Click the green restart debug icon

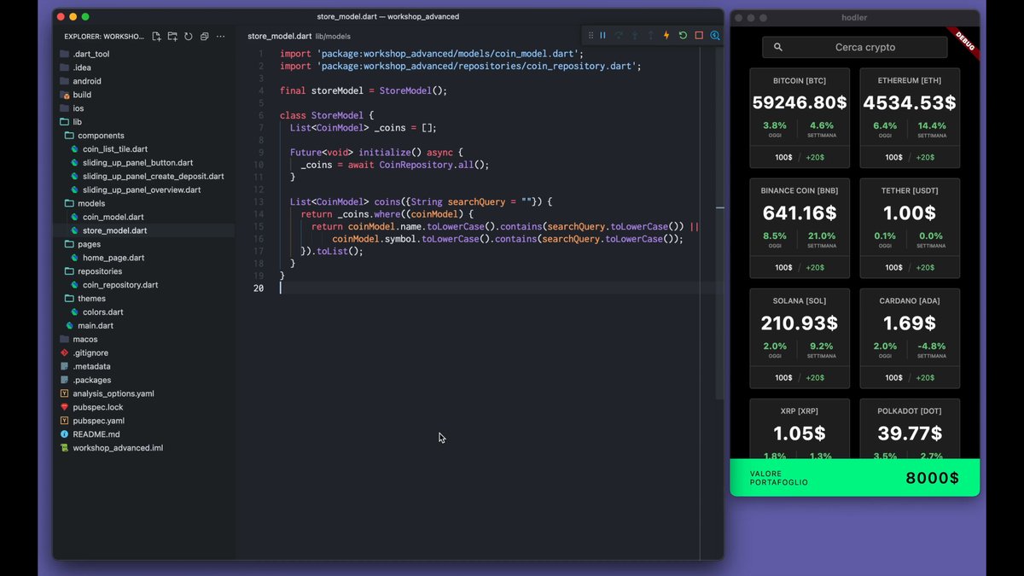(683, 36)
